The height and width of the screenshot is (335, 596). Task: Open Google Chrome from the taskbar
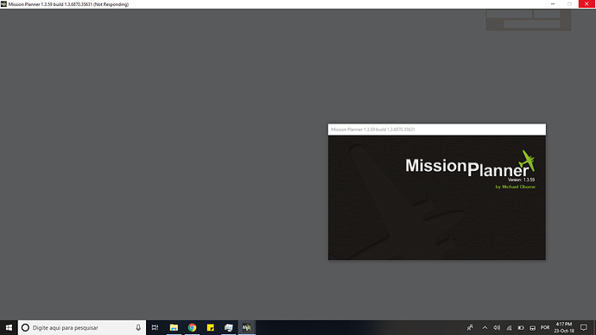tap(192, 327)
